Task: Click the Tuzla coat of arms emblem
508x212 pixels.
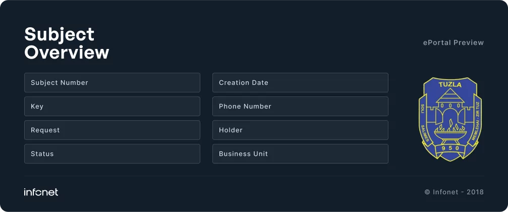Action: tap(450, 119)
